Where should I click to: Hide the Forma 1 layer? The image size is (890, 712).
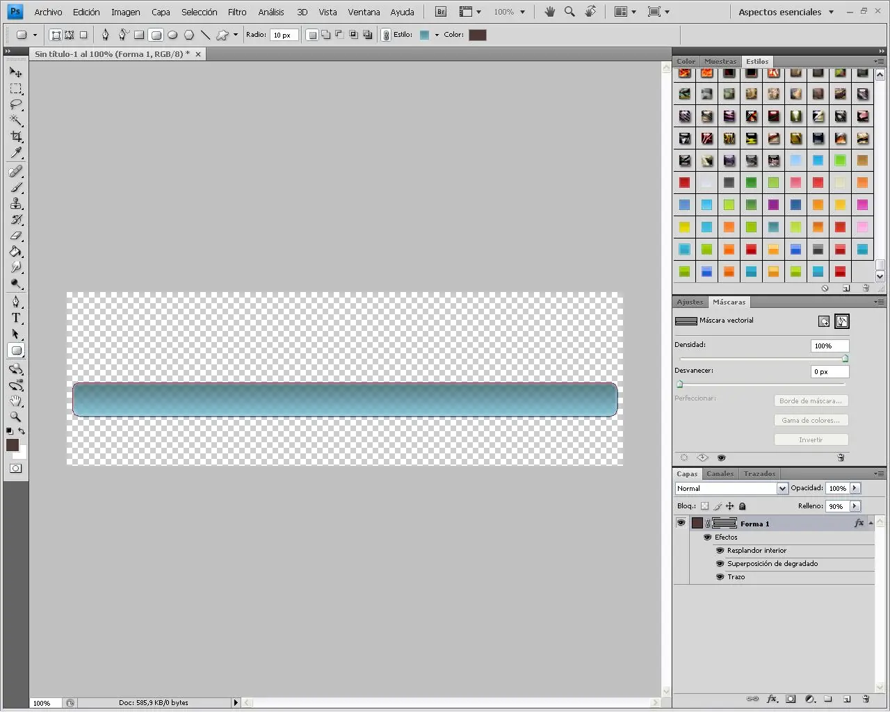pyautogui.click(x=681, y=523)
